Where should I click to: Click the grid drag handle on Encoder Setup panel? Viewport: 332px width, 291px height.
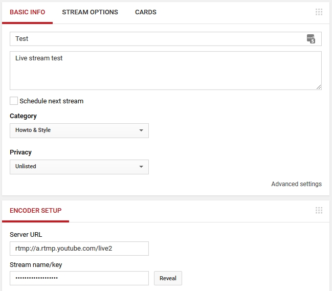(x=319, y=210)
